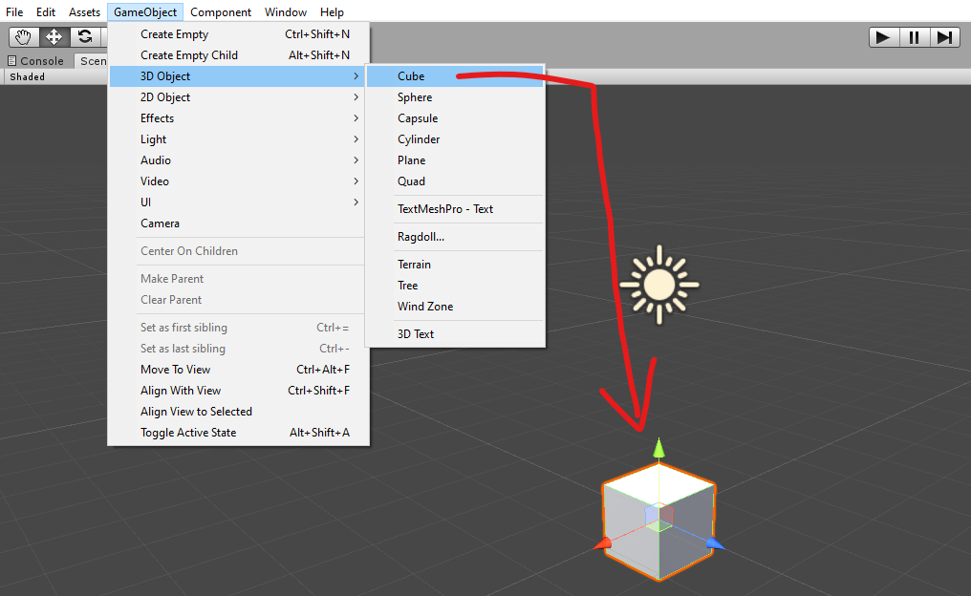Choose Sphere from the 3D Object submenu
The width and height of the screenshot is (971, 596).
click(x=415, y=97)
